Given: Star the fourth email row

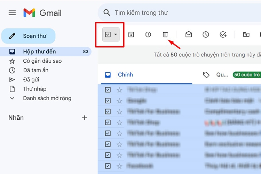Looking at the screenshot, I should pyautogui.click(x=119, y=123).
